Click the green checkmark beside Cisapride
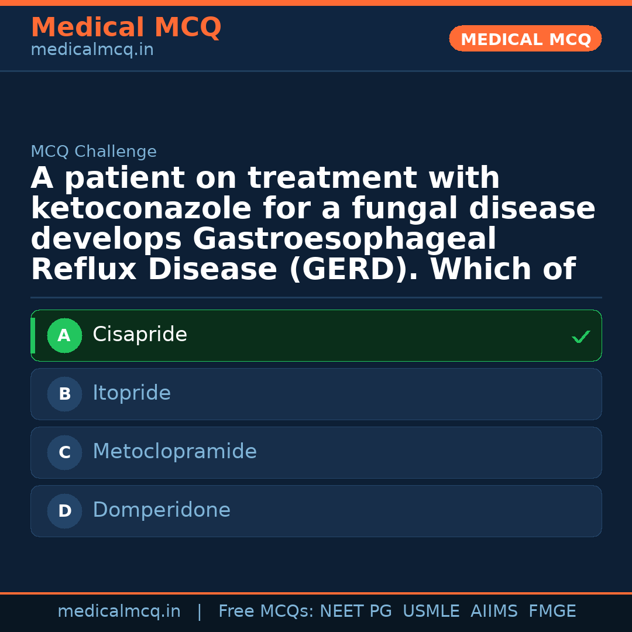The image size is (632, 632). [x=581, y=336]
